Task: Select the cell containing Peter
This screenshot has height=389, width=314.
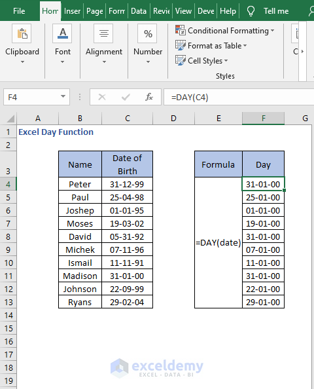Action: (80, 184)
